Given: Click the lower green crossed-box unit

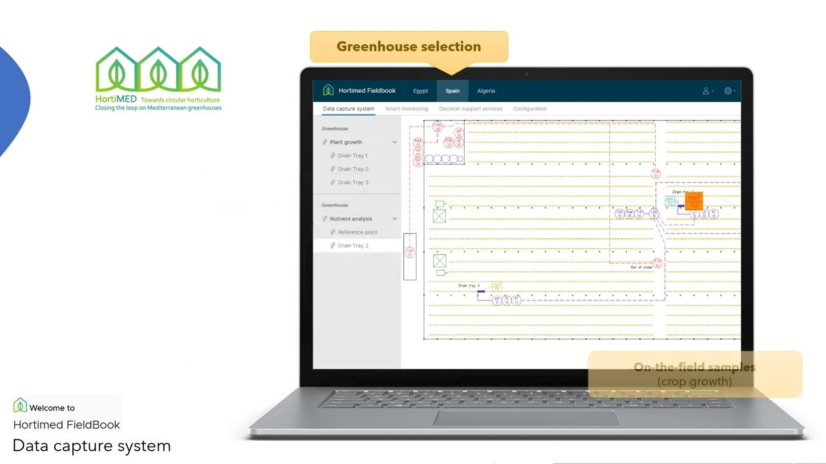Looking at the screenshot, I should tap(439, 261).
